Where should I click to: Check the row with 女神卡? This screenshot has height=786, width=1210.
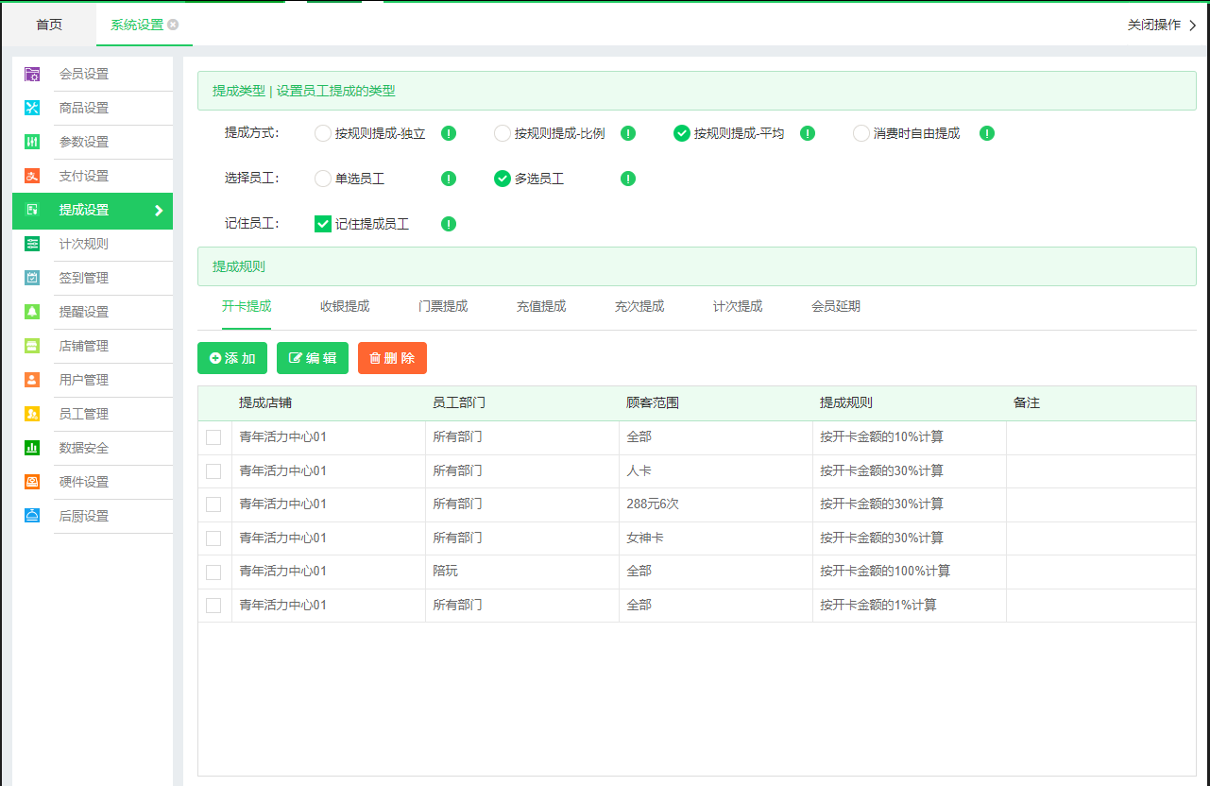pos(213,538)
